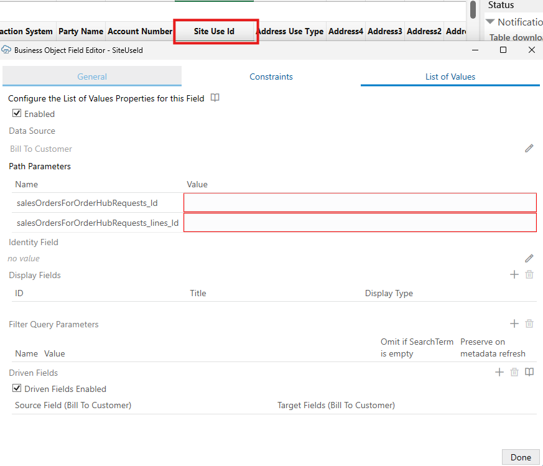The width and height of the screenshot is (543, 466).
Task: Click the salesOrdersForOrderHubRequests_Id value field
Action: coord(360,202)
